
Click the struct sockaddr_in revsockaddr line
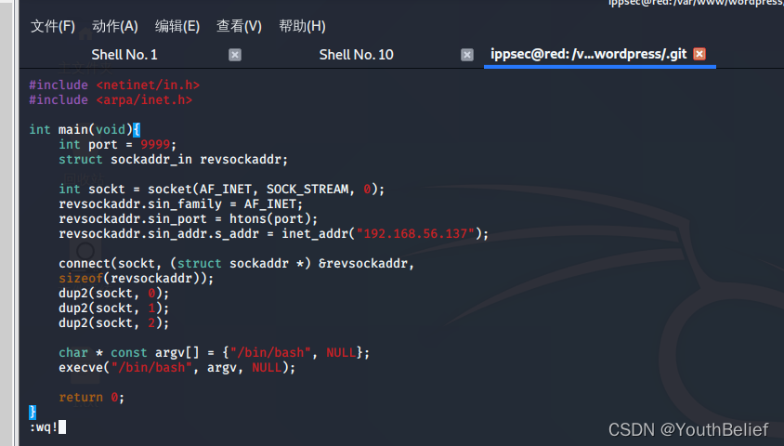(x=173, y=160)
